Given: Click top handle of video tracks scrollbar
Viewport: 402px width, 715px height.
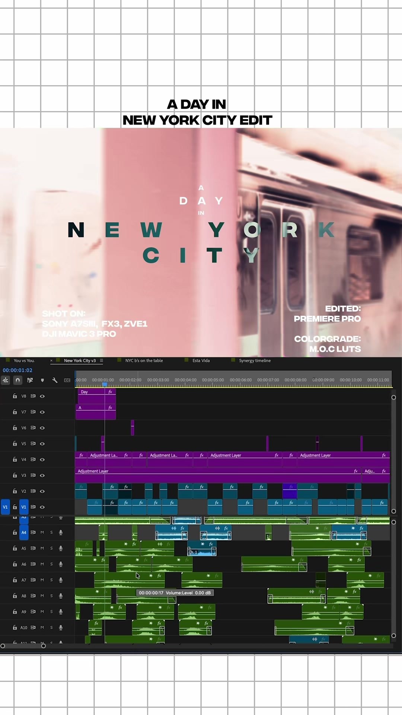Looking at the screenshot, I should pos(393,397).
